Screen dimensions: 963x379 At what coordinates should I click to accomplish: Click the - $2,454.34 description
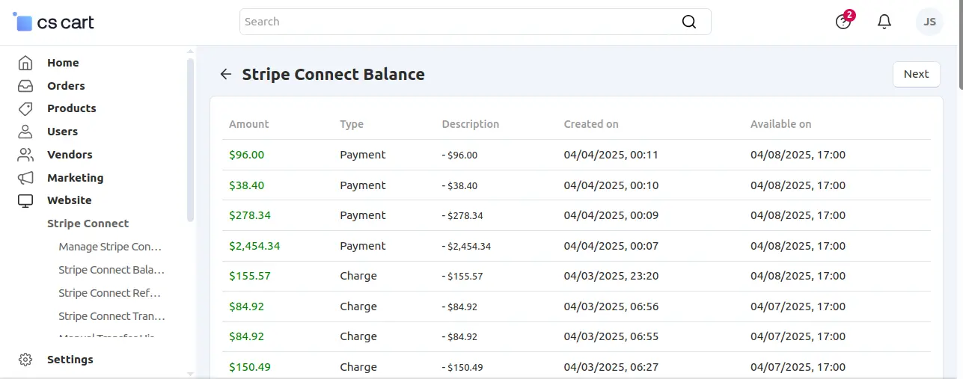pyautogui.click(x=466, y=246)
